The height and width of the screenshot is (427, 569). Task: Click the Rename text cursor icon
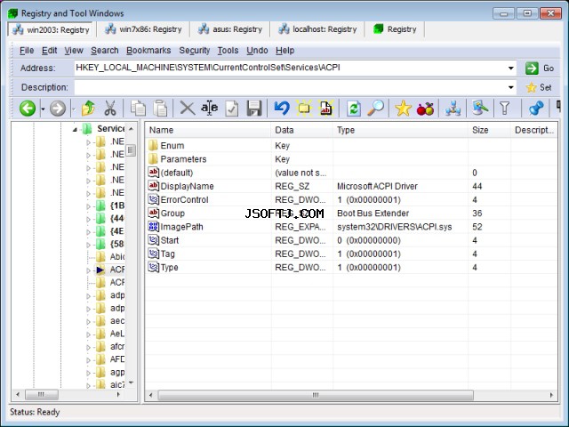210,109
